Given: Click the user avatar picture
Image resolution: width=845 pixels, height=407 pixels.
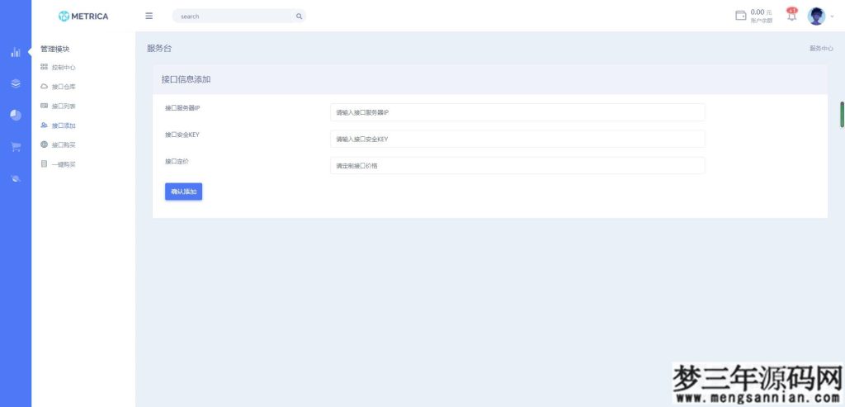Looking at the screenshot, I should point(816,16).
